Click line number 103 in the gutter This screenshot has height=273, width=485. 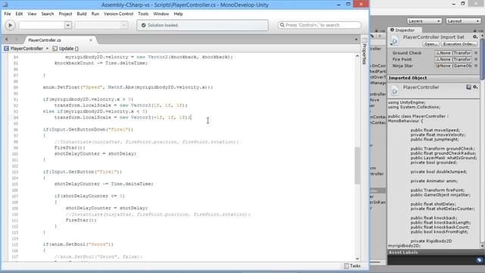[14, 172]
